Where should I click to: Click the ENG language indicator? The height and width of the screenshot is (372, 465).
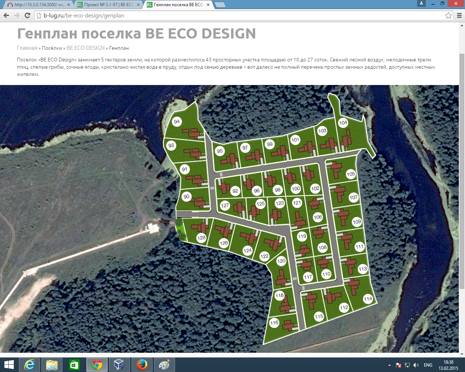[428, 365]
